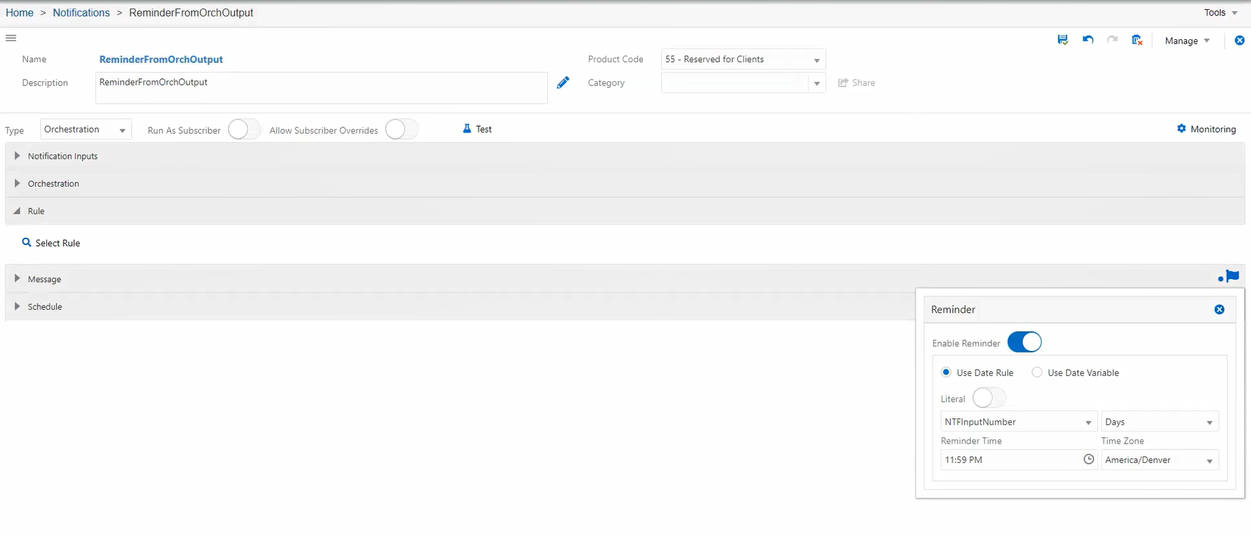Click the Share button text
This screenshot has height=537, width=1251.
pyautogui.click(x=863, y=83)
